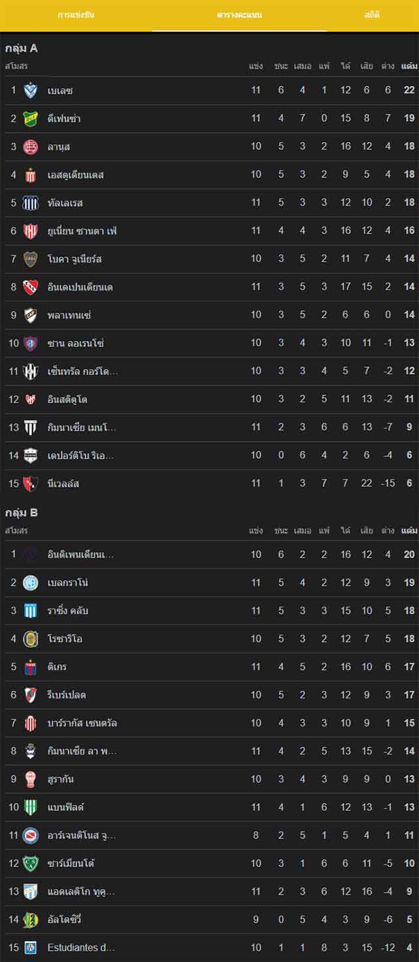Viewport: 419px width, 962px height.
Task: Click the Banfield (แบนฟิลด์) green striped crest
Action: [31, 808]
